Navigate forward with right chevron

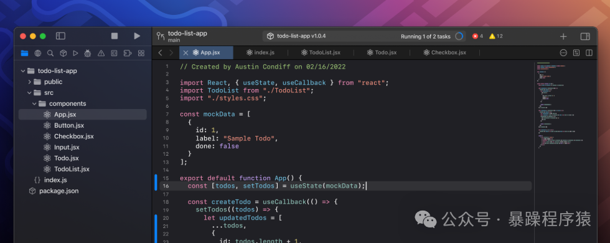(x=171, y=52)
